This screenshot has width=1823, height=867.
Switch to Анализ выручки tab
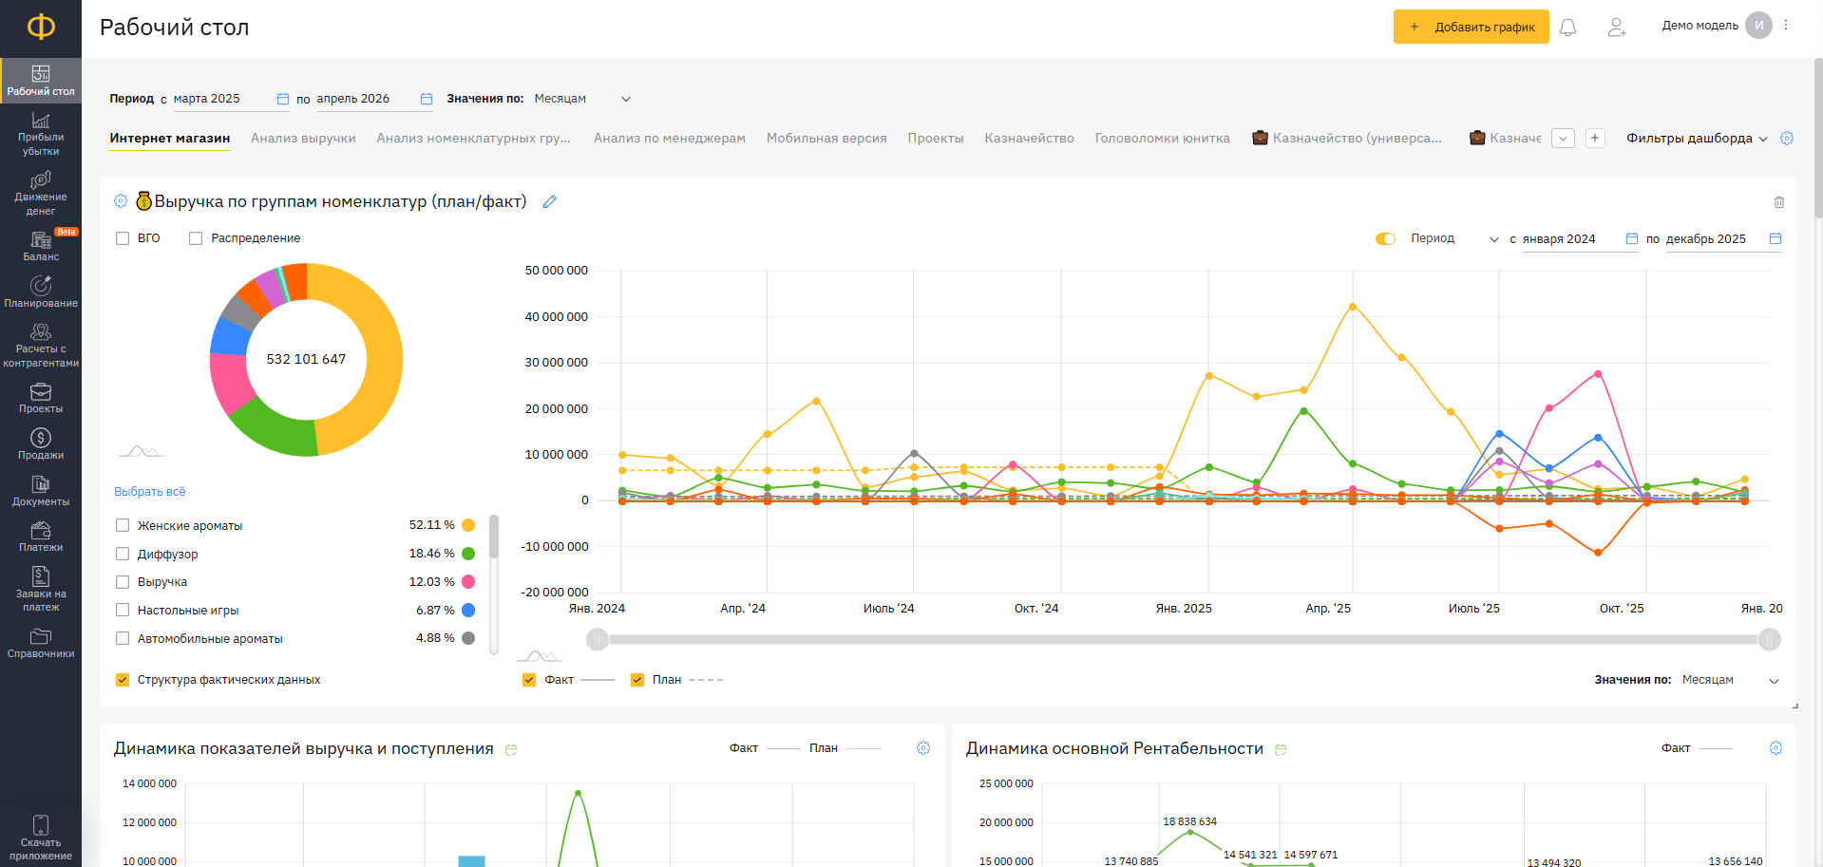click(303, 138)
